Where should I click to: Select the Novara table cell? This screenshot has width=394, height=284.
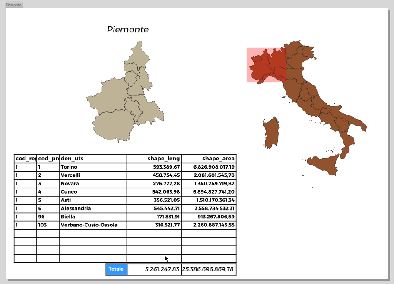coord(70,184)
